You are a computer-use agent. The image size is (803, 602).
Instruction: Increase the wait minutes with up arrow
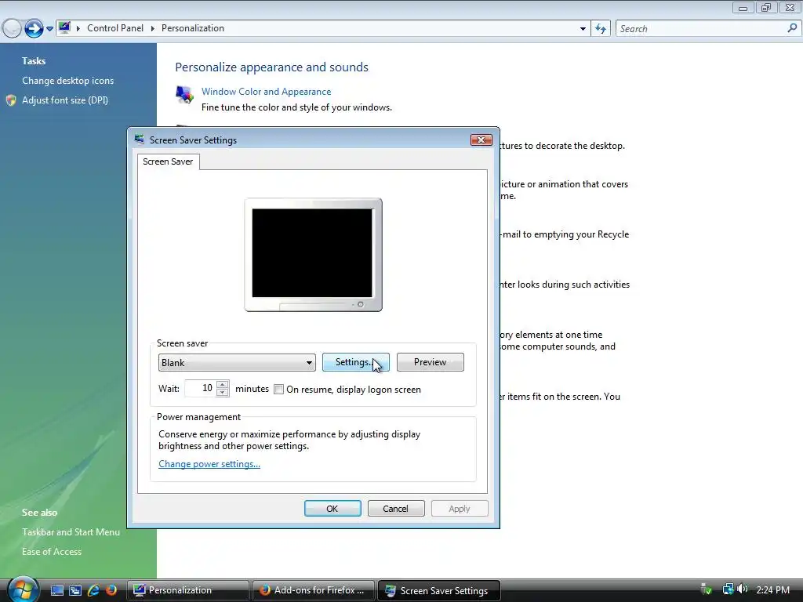click(x=222, y=384)
